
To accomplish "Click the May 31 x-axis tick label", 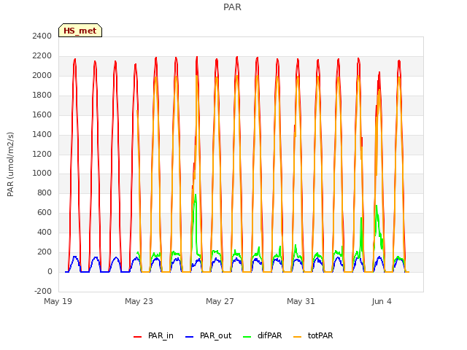I will (301, 301).
